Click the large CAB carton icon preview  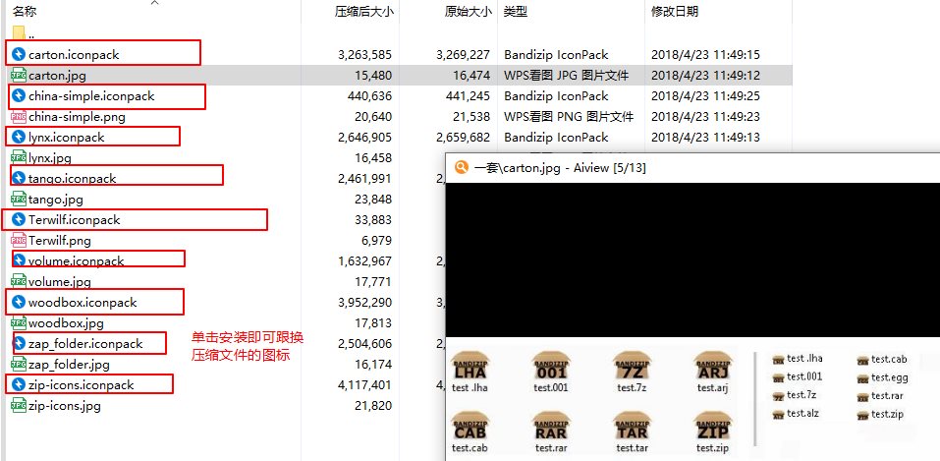(470, 427)
